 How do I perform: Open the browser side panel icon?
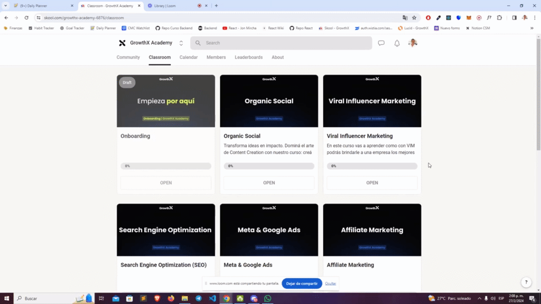tap(514, 17)
